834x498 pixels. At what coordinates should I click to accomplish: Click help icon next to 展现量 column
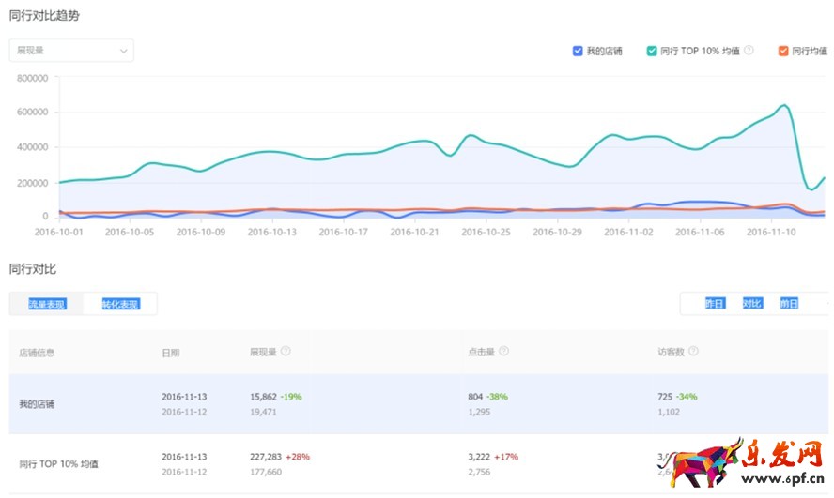[286, 352]
